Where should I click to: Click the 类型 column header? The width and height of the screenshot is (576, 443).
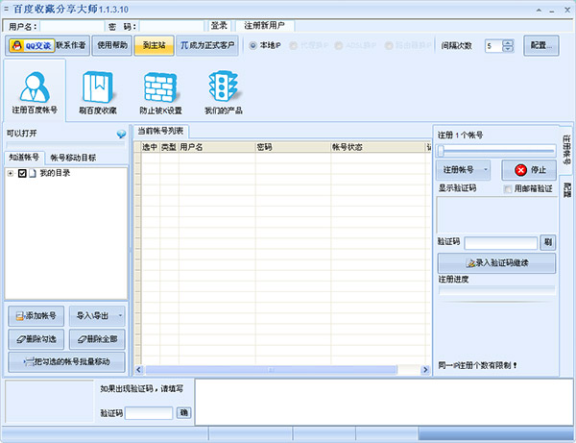pyautogui.click(x=169, y=147)
